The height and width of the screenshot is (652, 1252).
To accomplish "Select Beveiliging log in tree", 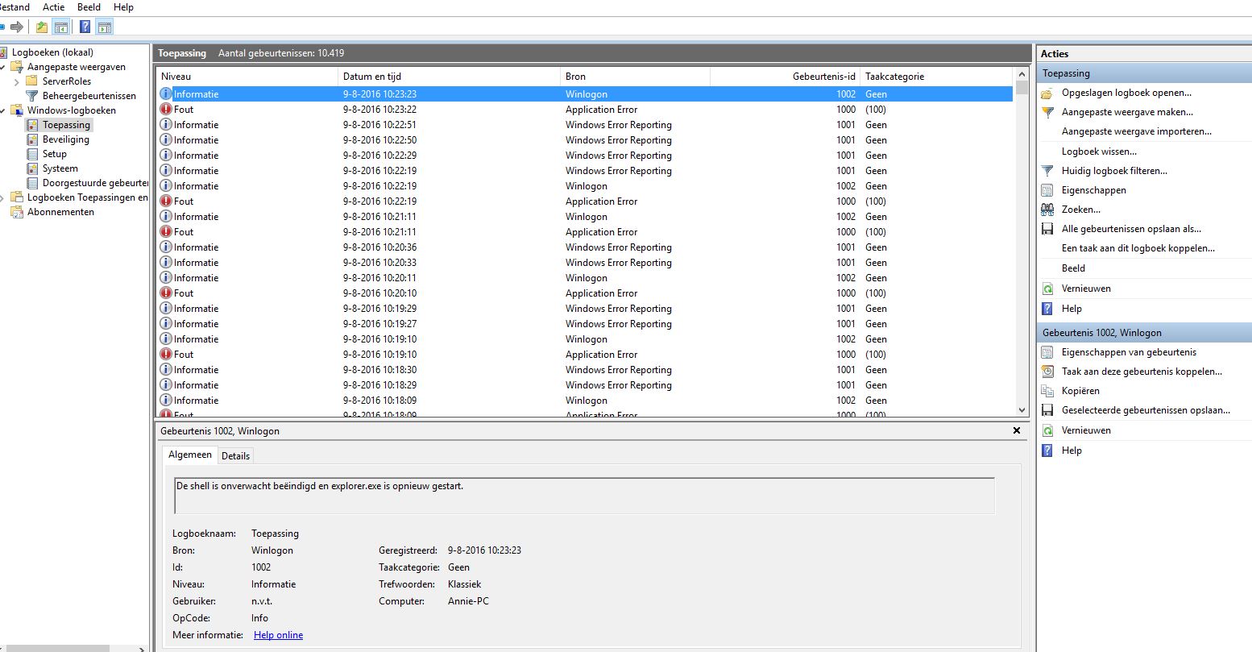I will [65, 139].
